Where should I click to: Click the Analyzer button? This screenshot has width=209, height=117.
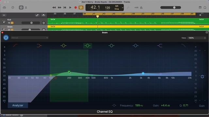click(18, 105)
